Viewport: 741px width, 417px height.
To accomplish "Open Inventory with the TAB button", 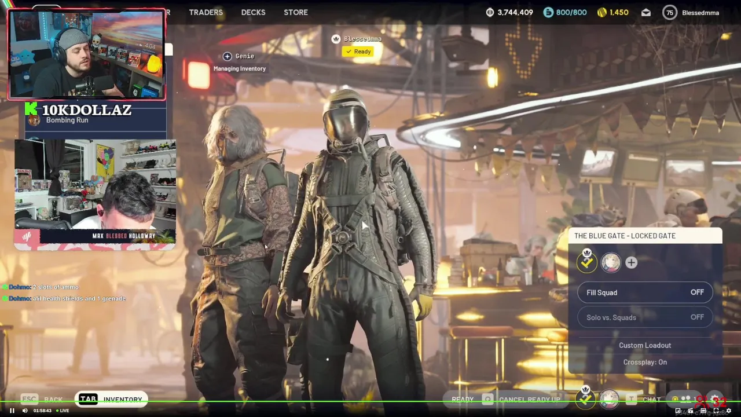I will tap(111, 399).
